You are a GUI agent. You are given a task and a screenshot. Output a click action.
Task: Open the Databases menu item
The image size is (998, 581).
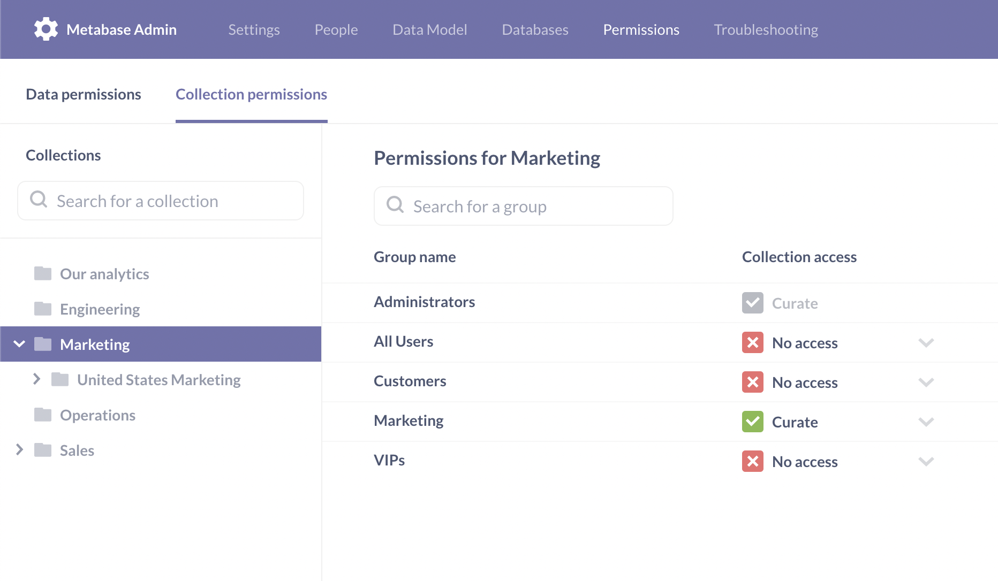click(535, 29)
